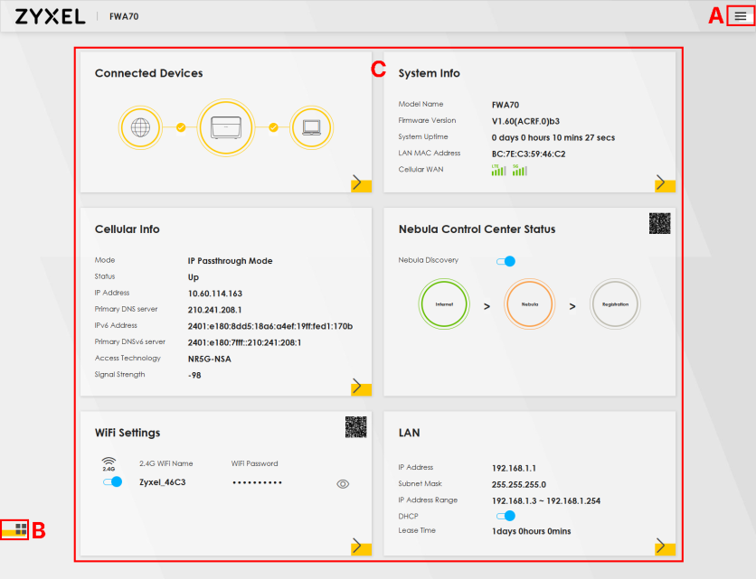Expand the Cellular Info card arrow
Image resolution: width=756 pixels, height=579 pixels.
[360, 387]
